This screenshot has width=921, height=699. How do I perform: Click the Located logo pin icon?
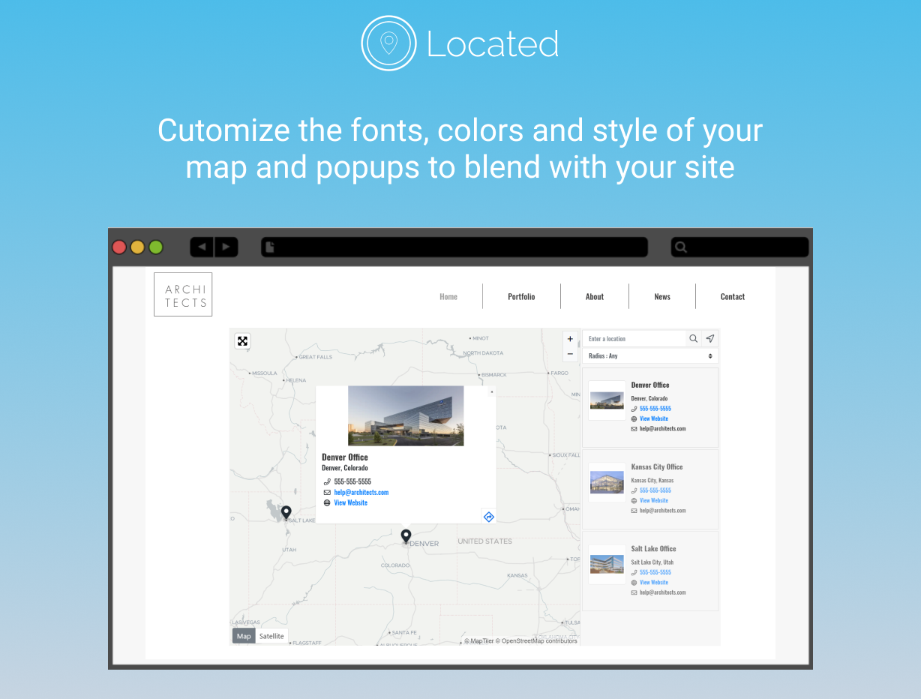(x=388, y=43)
